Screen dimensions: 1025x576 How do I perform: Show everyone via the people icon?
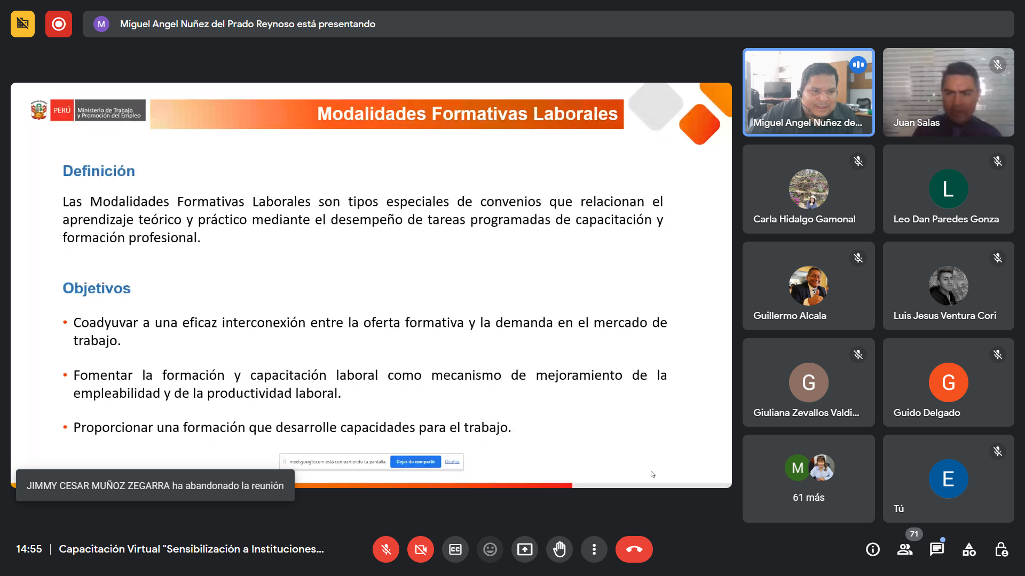point(905,549)
